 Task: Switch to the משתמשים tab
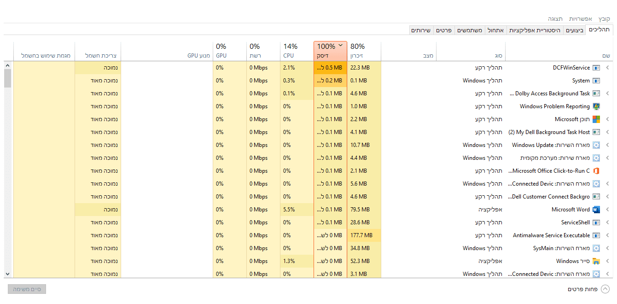click(471, 30)
